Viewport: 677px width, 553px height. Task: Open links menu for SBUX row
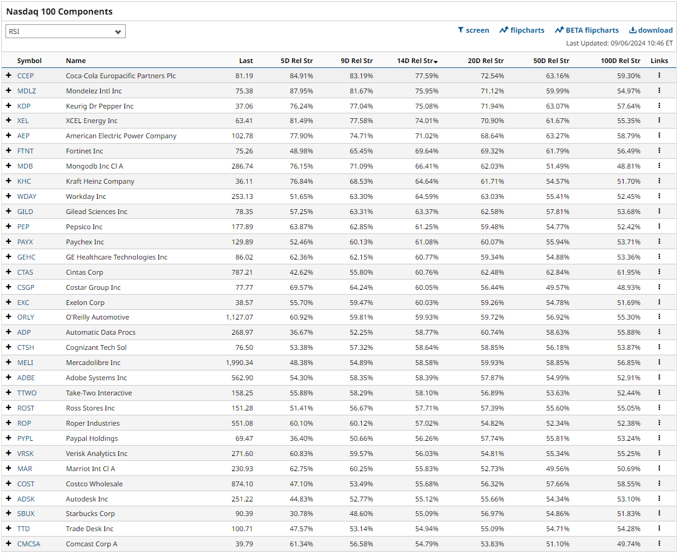[659, 514]
